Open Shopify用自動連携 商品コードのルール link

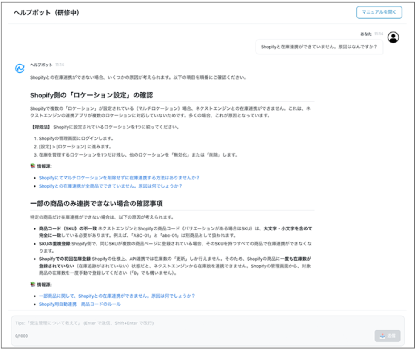click(x=80, y=304)
